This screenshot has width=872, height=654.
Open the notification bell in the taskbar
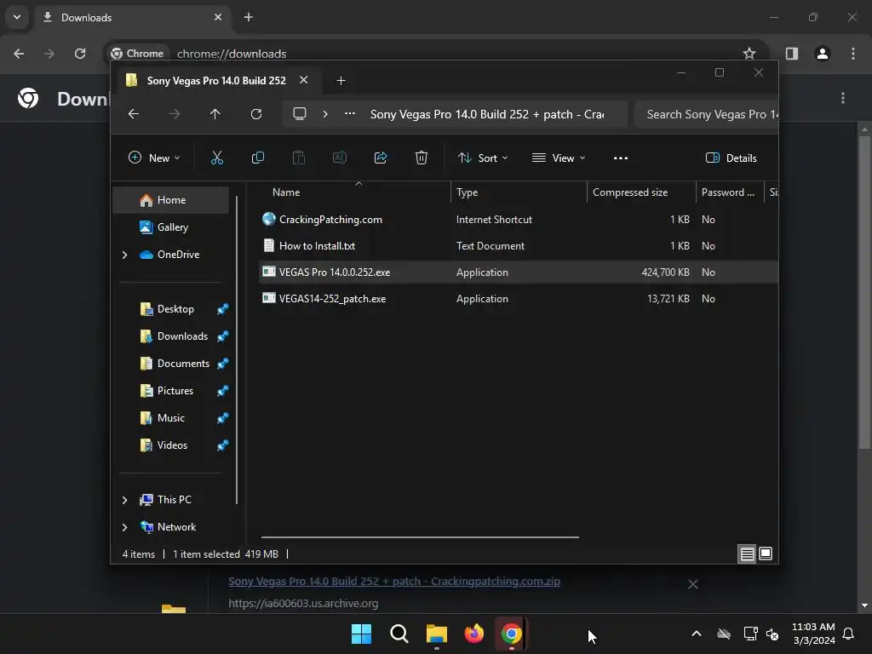click(x=849, y=634)
